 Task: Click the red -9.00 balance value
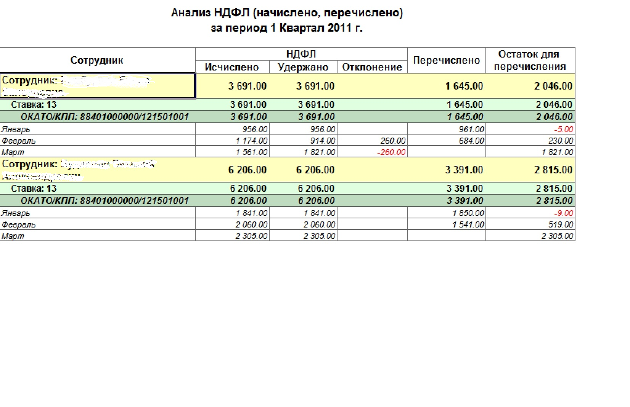tap(564, 213)
